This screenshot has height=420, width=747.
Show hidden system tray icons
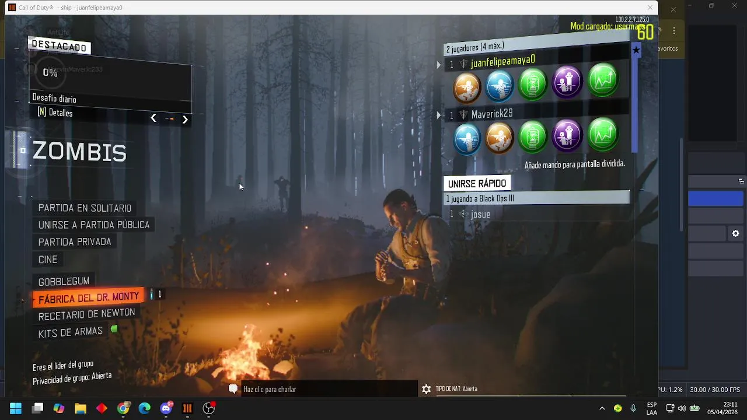tap(602, 408)
